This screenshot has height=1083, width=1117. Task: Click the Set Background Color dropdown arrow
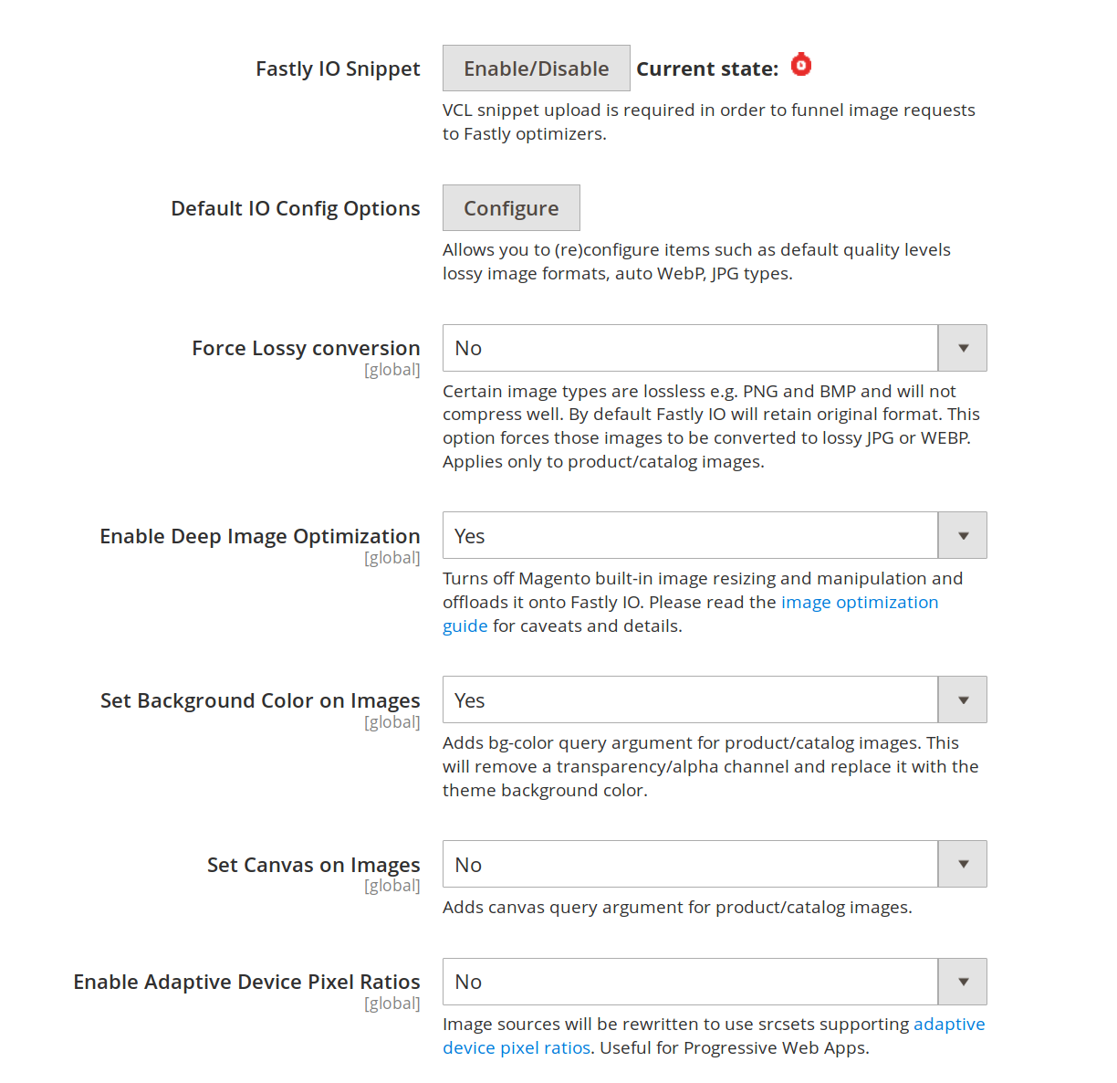point(963,700)
